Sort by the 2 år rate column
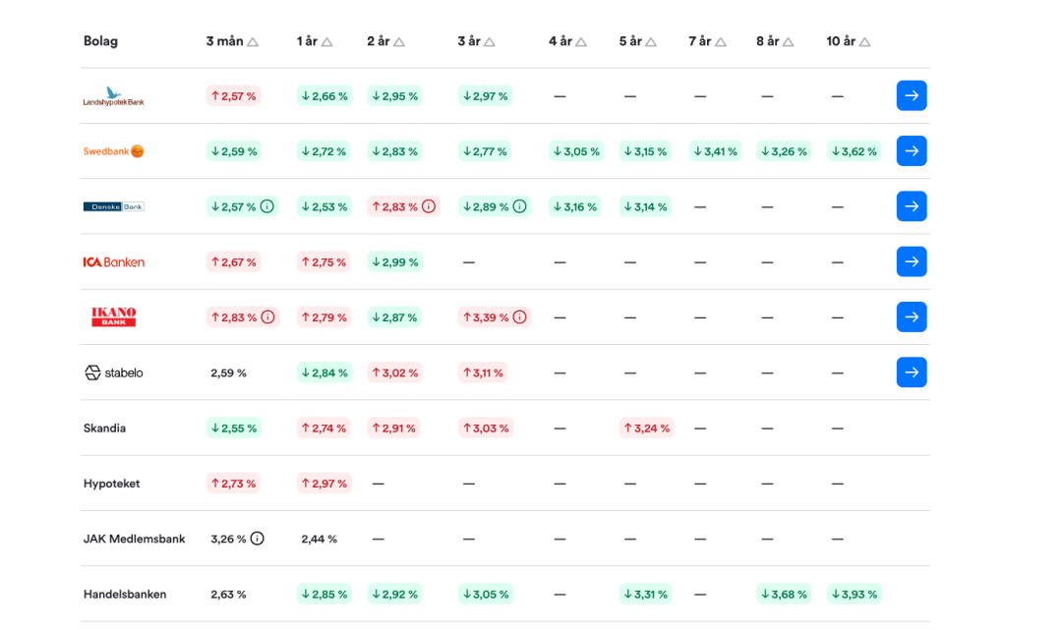The image size is (1062, 630). click(x=386, y=41)
